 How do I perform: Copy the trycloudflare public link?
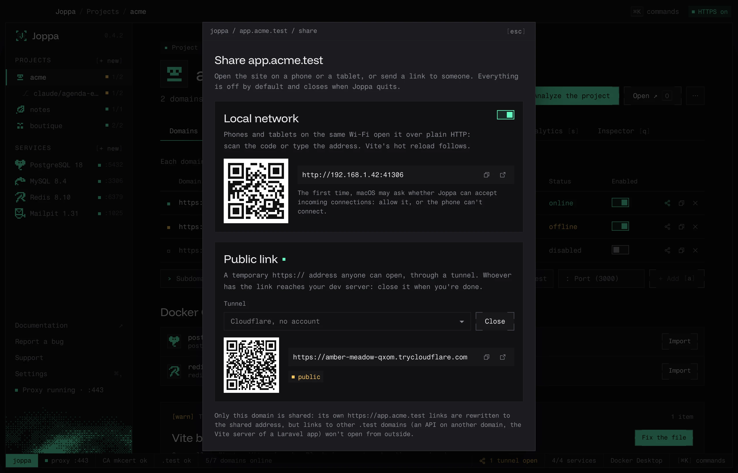[486, 357]
